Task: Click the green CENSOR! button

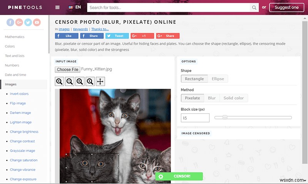Action: 179,176
